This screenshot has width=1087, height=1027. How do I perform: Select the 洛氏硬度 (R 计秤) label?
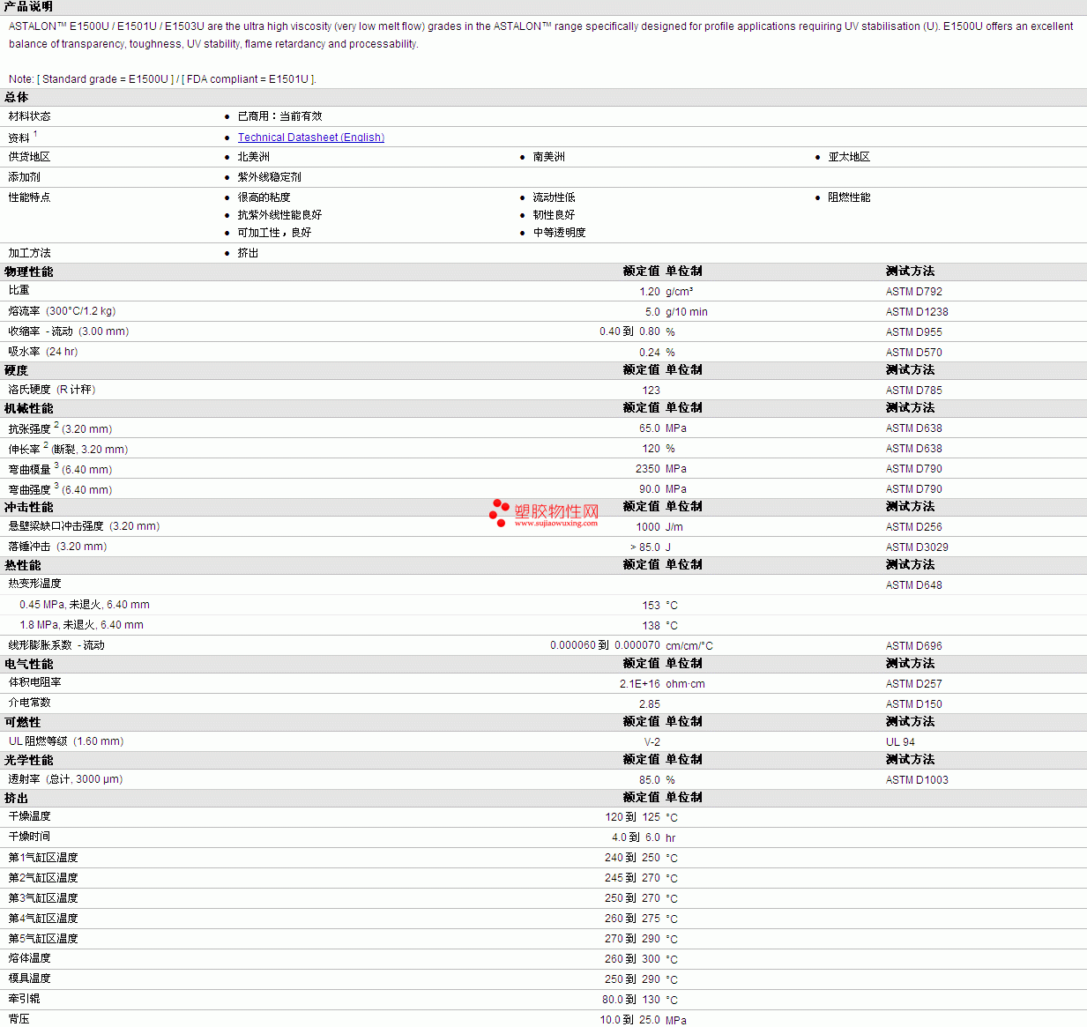[x=52, y=390]
